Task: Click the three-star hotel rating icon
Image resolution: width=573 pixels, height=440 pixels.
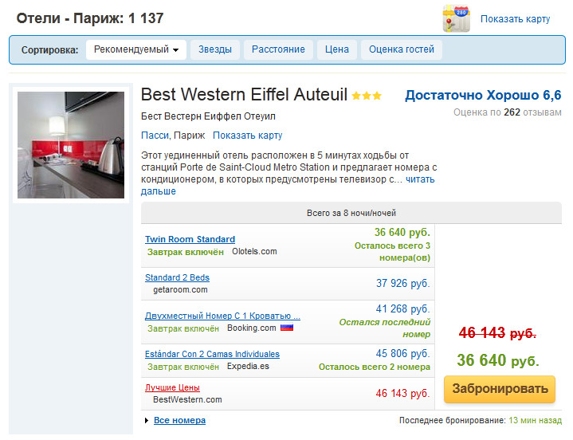Action: [x=367, y=96]
